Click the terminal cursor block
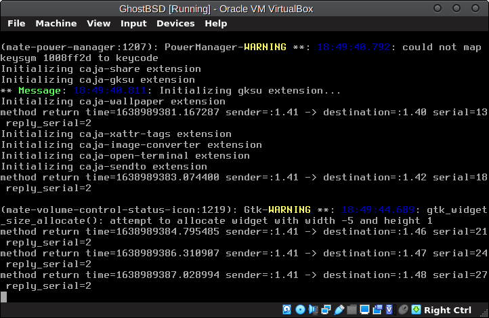 pyautogui.click(x=4, y=297)
